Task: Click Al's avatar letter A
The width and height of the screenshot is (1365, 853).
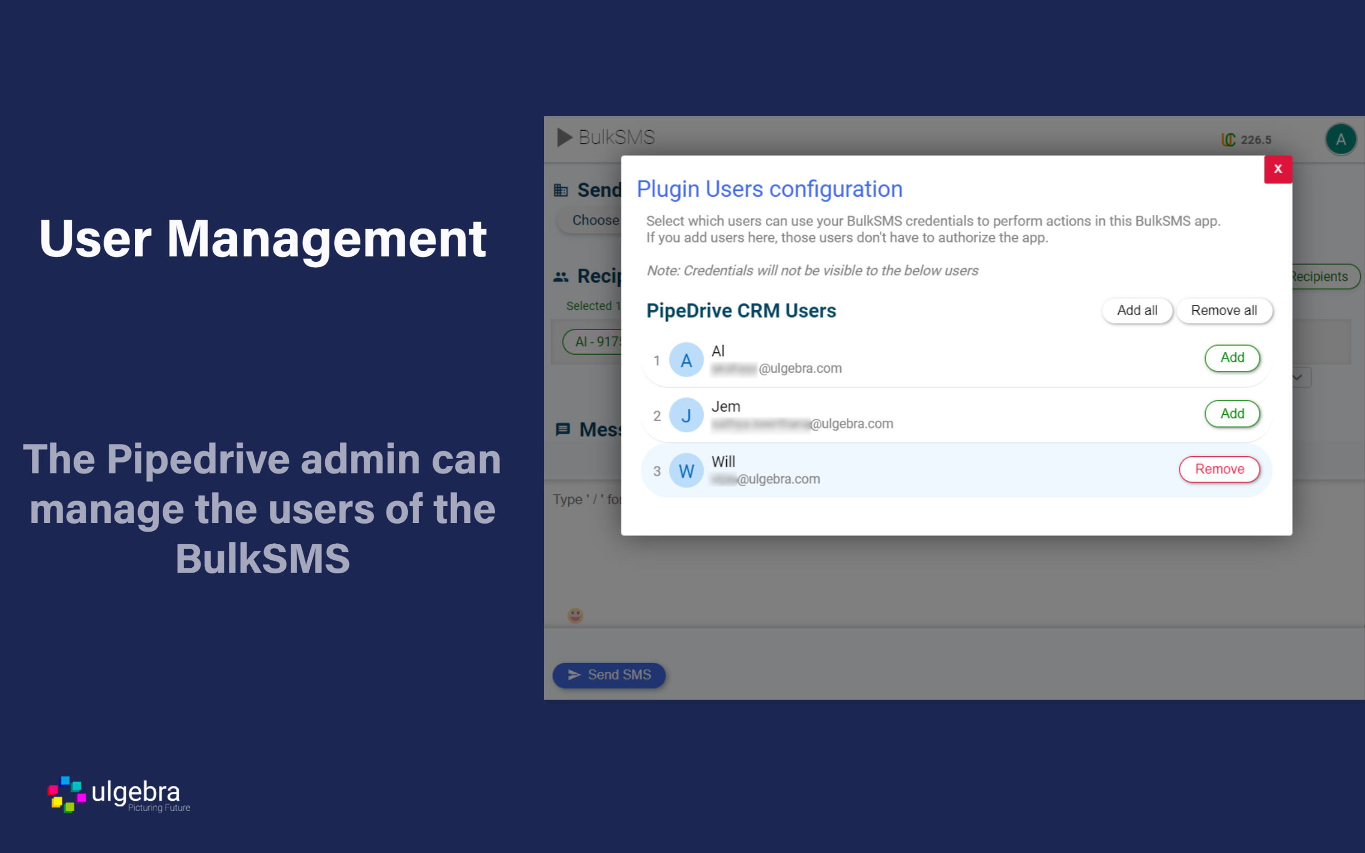Action: click(x=686, y=360)
